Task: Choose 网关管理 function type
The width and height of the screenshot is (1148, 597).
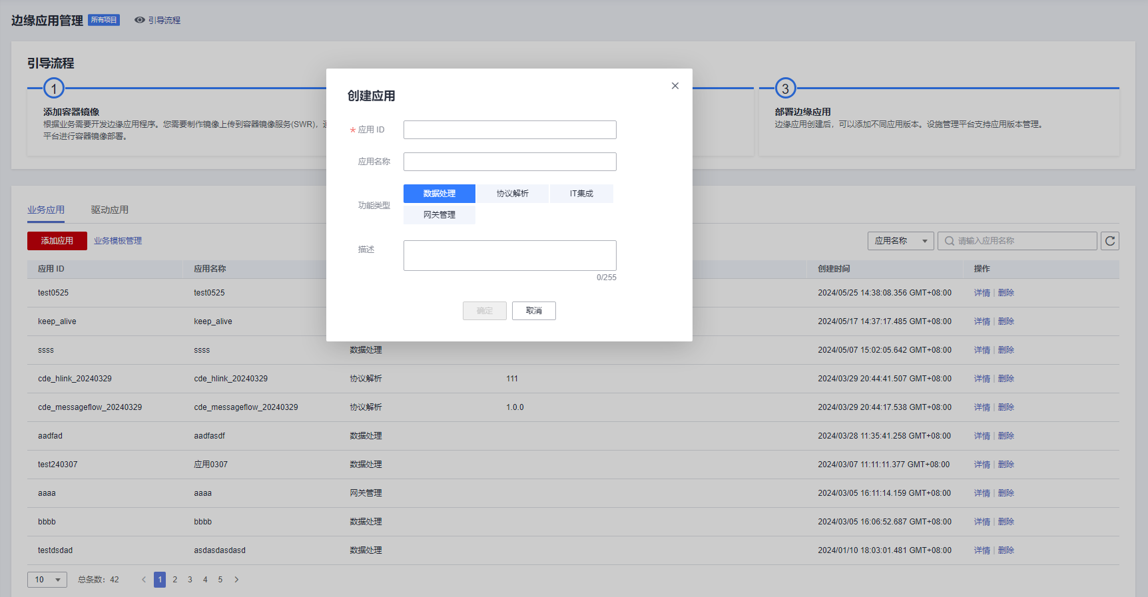Action: click(x=439, y=215)
